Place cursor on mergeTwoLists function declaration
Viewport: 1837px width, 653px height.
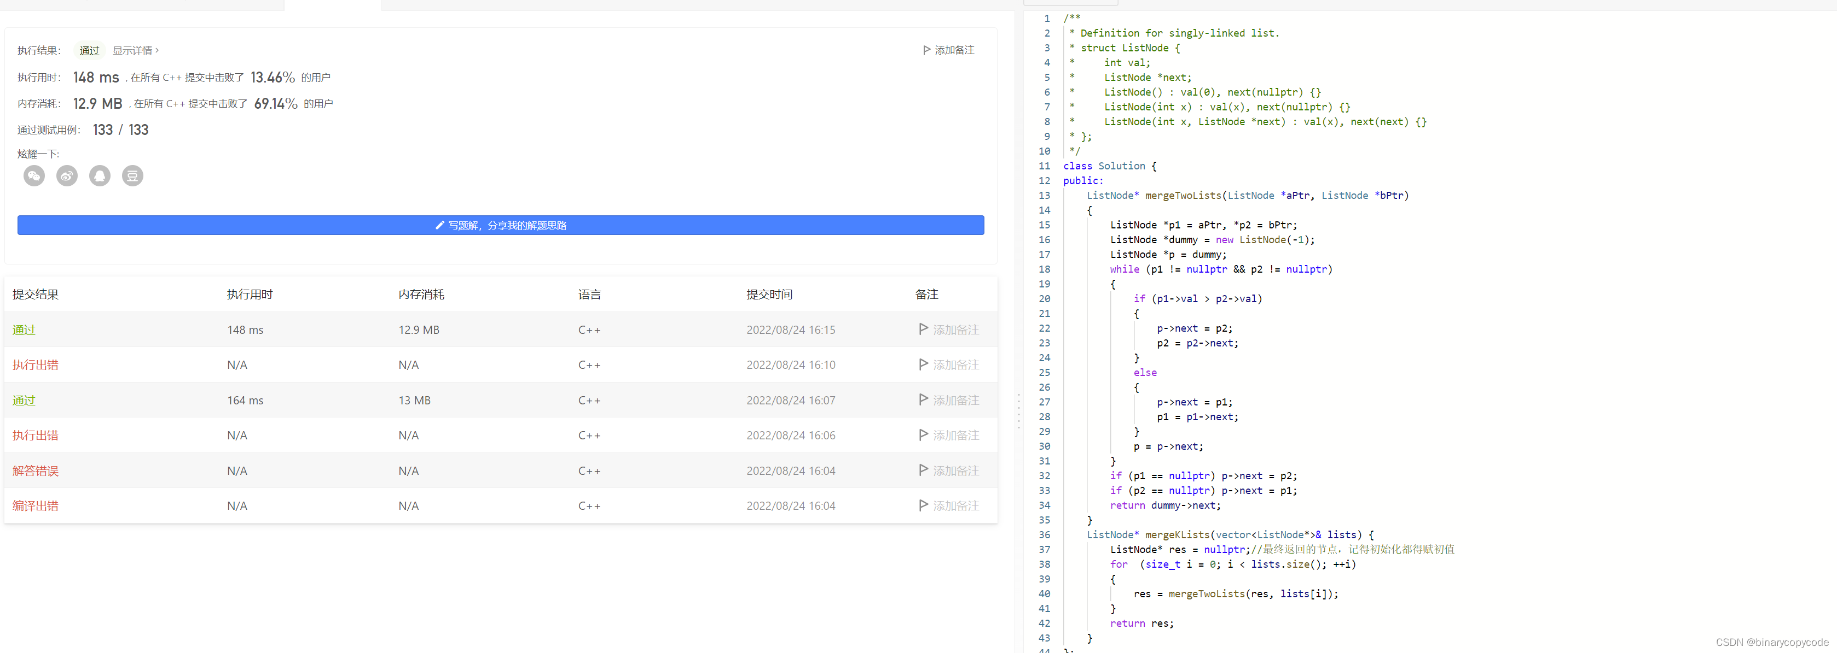(x=1247, y=195)
